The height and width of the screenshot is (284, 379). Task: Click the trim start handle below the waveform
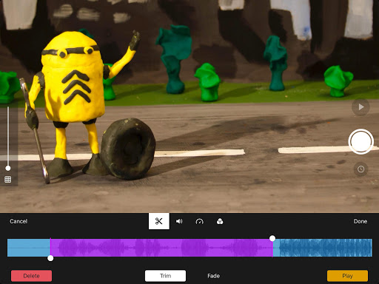coord(50,258)
